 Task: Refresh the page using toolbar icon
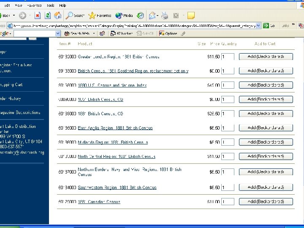[x=47, y=16]
